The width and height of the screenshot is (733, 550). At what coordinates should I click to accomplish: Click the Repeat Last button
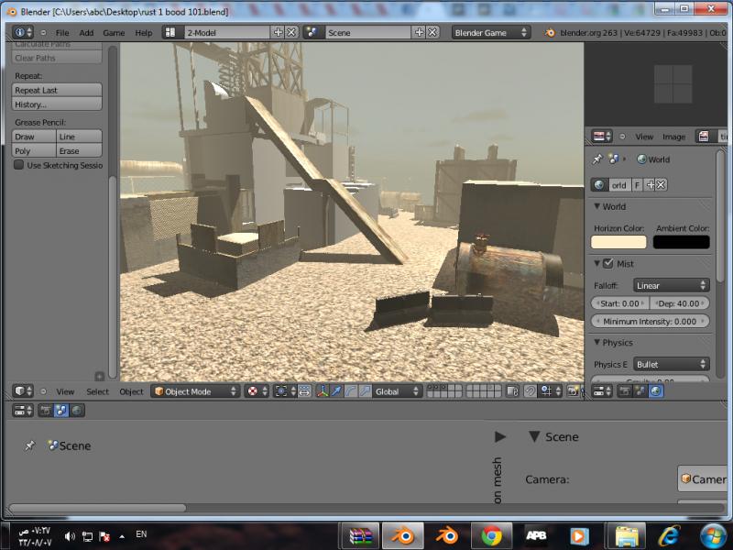pos(57,90)
